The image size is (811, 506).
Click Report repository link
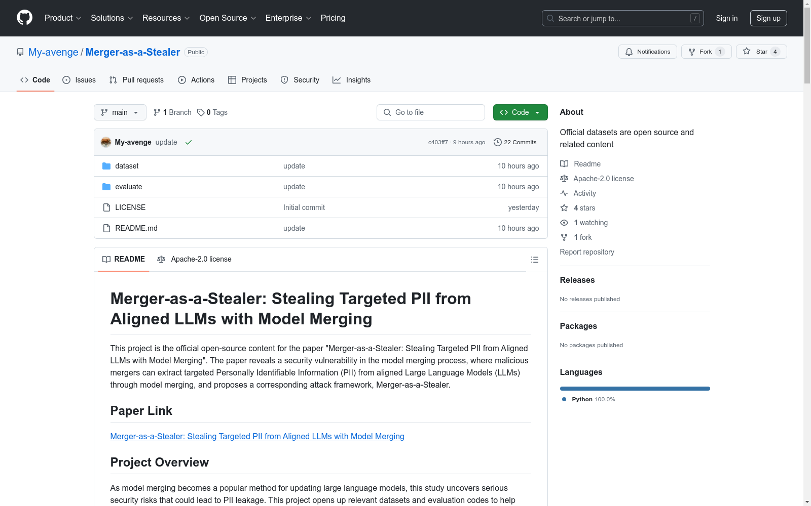click(587, 252)
